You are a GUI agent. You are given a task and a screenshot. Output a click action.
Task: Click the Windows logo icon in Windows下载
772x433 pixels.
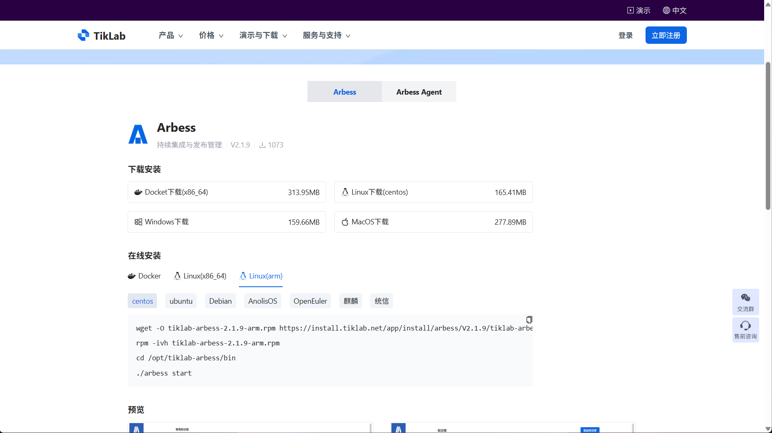pyautogui.click(x=138, y=222)
